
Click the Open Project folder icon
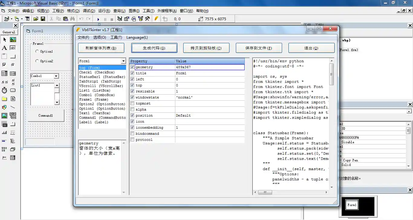coord(36,18)
